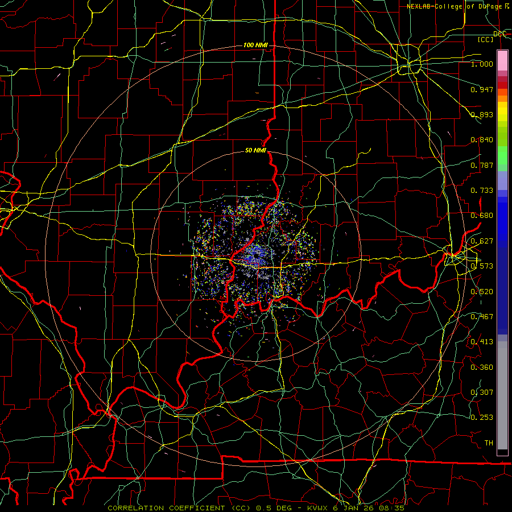Click the 50 NMI range ring label
The width and height of the screenshot is (512, 512).
pyautogui.click(x=255, y=151)
